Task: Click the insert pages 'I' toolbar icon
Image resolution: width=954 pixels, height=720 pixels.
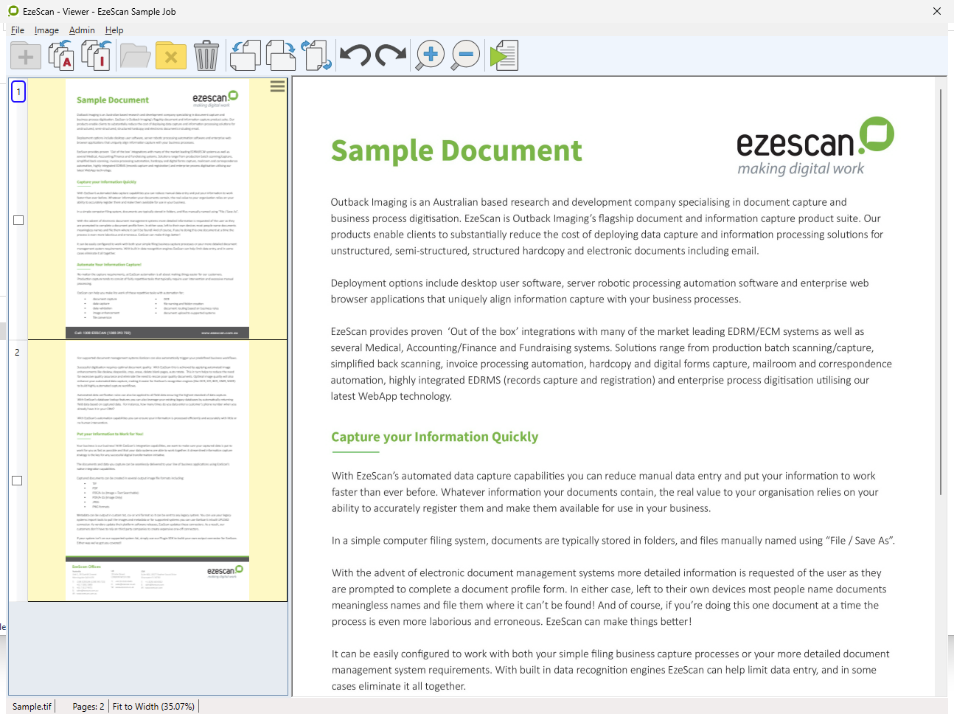Action: pos(97,55)
